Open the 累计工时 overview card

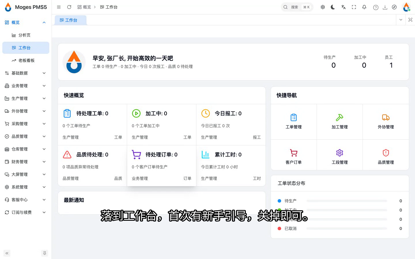(231, 166)
